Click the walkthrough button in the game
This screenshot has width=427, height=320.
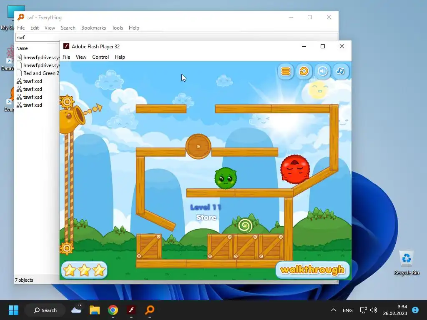(x=312, y=270)
